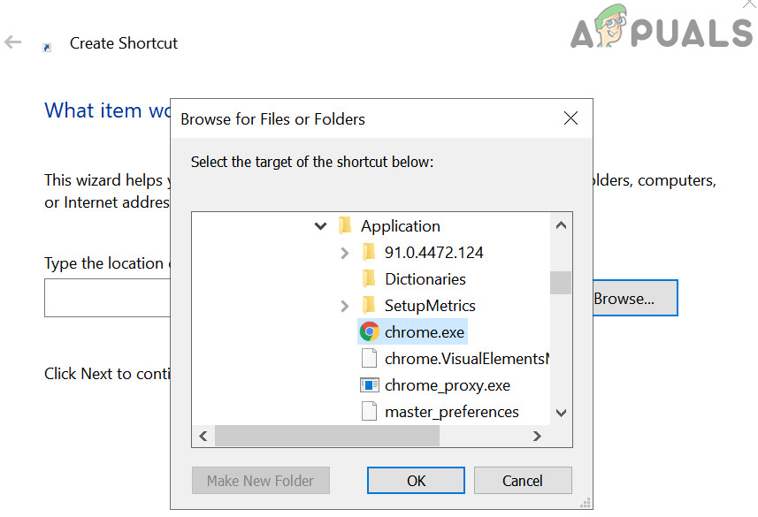Collapse the Application folder tree node
This screenshot has width=758, height=517.
click(x=320, y=226)
